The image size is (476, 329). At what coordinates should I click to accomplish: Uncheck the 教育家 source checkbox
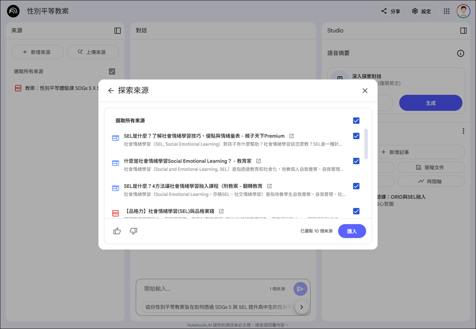click(x=357, y=161)
